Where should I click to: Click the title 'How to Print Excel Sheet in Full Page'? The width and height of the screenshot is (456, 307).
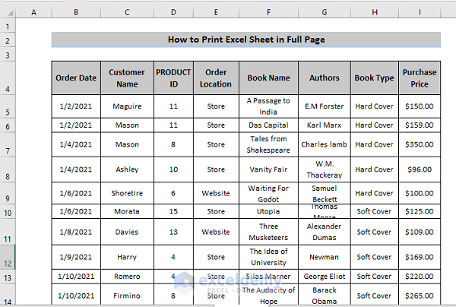246,40
